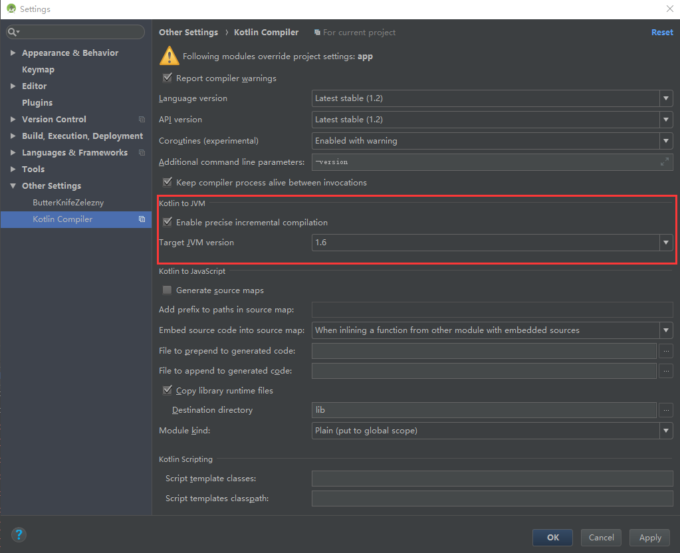Click File to append to generated code field
Viewport: 680px width, 553px height.
pyautogui.click(x=484, y=371)
